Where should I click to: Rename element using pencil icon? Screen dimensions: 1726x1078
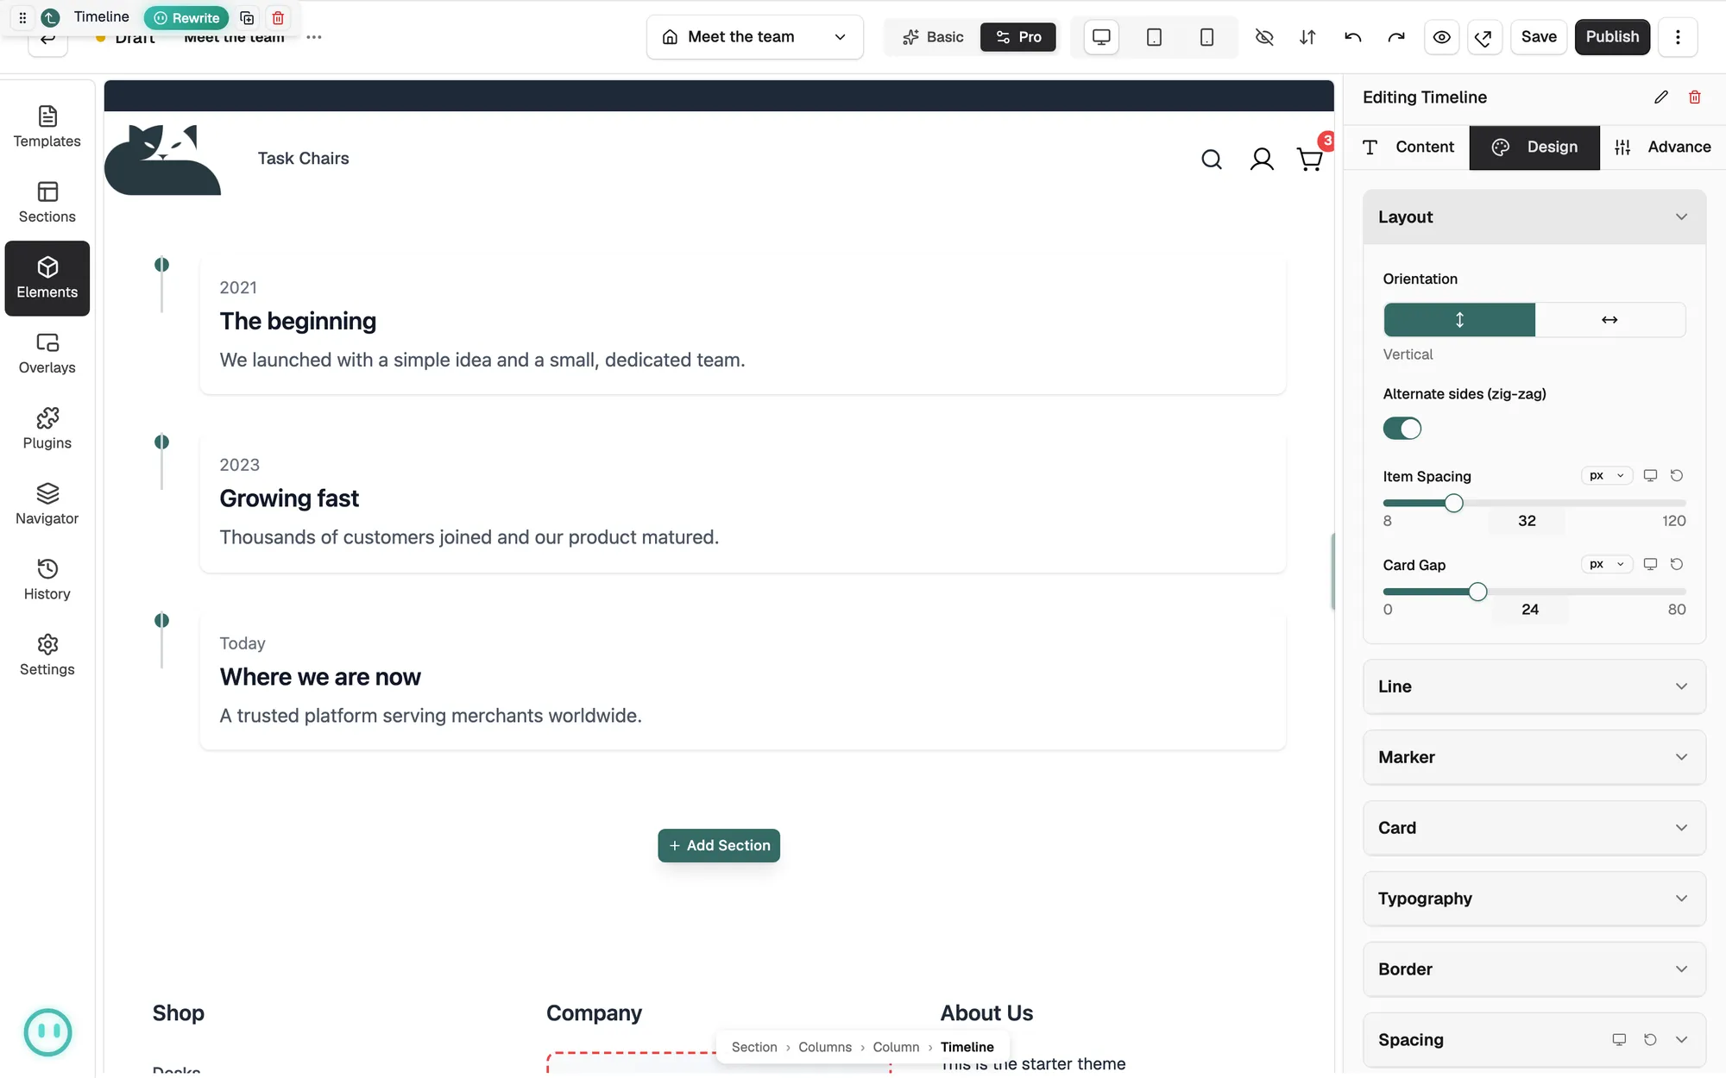tap(1660, 97)
